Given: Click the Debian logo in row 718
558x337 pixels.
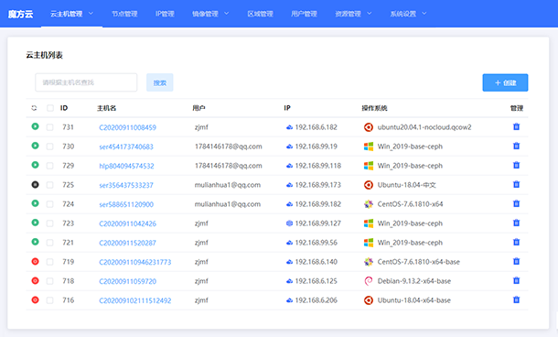Looking at the screenshot, I should point(369,281).
